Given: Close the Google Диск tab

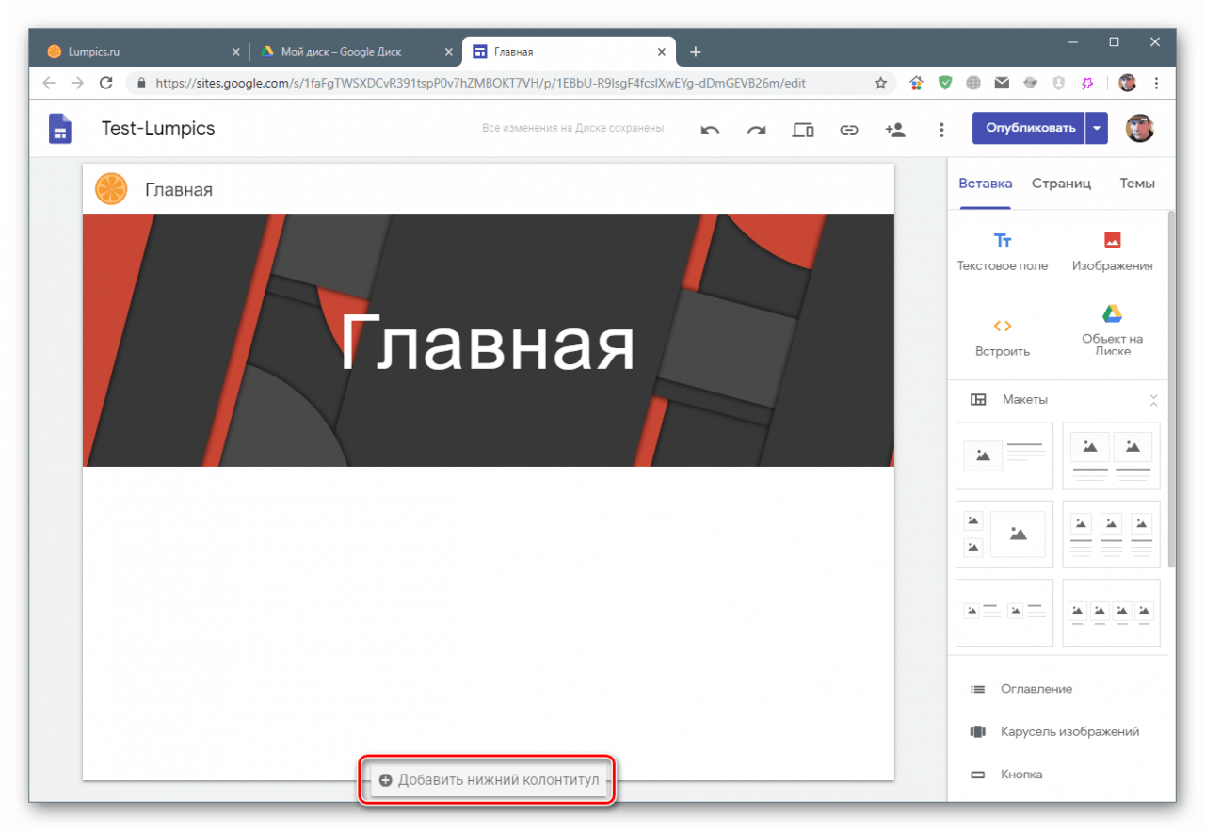Looking at the screenshot, I should pos(449,52).
